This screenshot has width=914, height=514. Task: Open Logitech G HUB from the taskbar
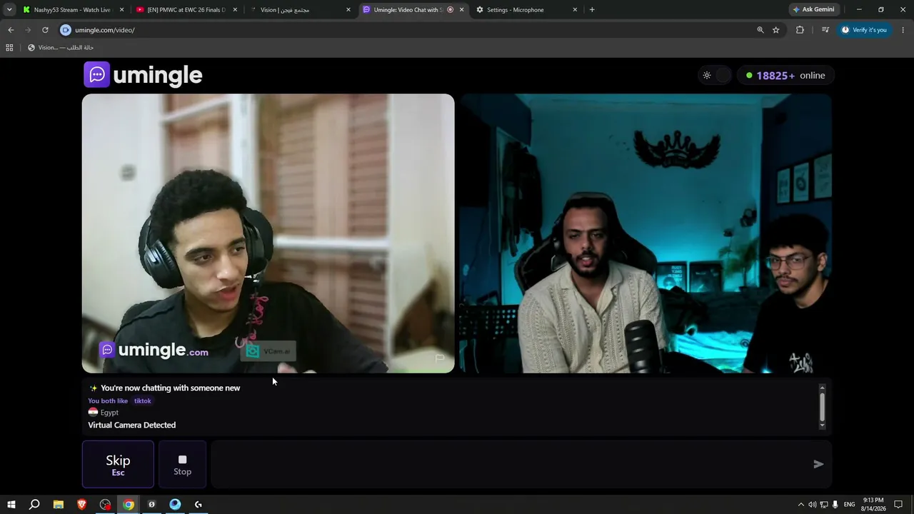tap(198, 505)
